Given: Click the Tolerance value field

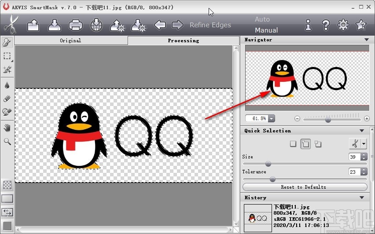Looking at the screenshot, I should (x=354, y=172).
